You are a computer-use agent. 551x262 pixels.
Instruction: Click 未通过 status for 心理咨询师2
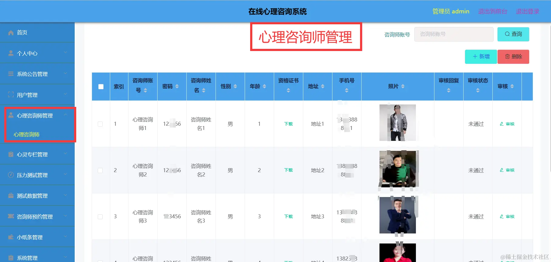(476, 170)
